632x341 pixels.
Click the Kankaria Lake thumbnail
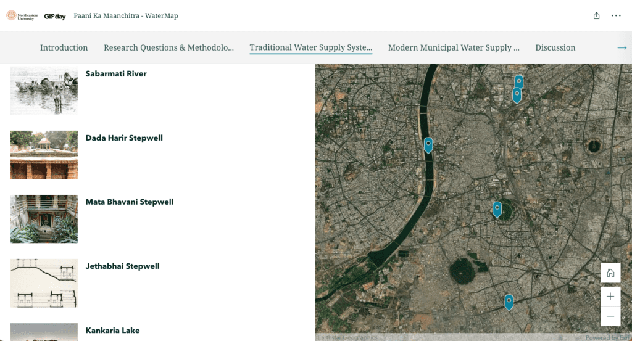44,332
